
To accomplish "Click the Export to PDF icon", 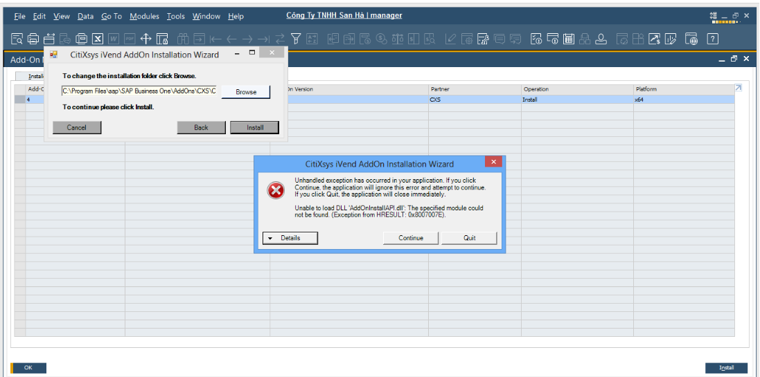I will [x=130, y=39].
